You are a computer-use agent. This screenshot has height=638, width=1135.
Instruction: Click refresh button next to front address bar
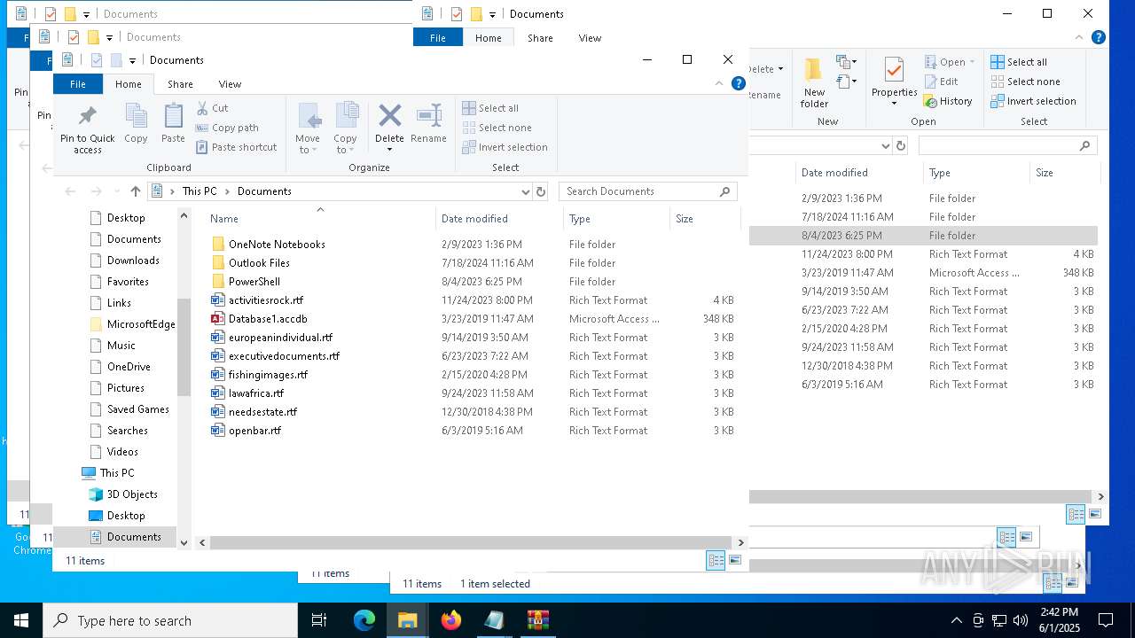(x=542, y=191)
